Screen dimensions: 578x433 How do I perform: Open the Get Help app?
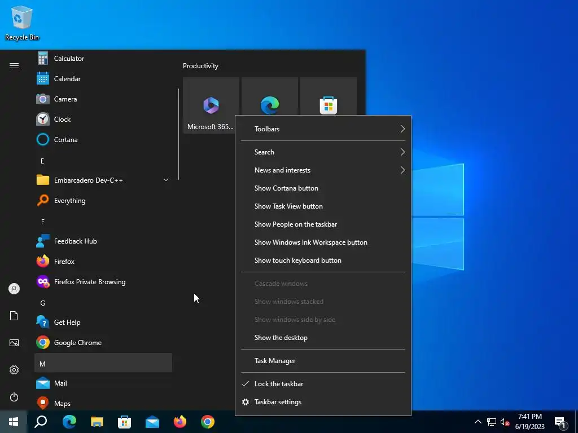103,322
